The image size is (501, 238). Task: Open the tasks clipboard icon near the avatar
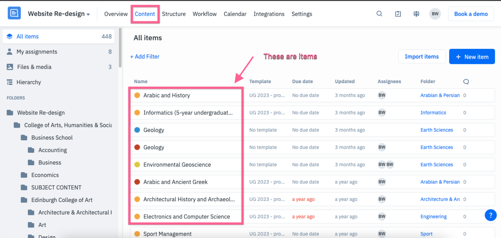pos(398,13)
